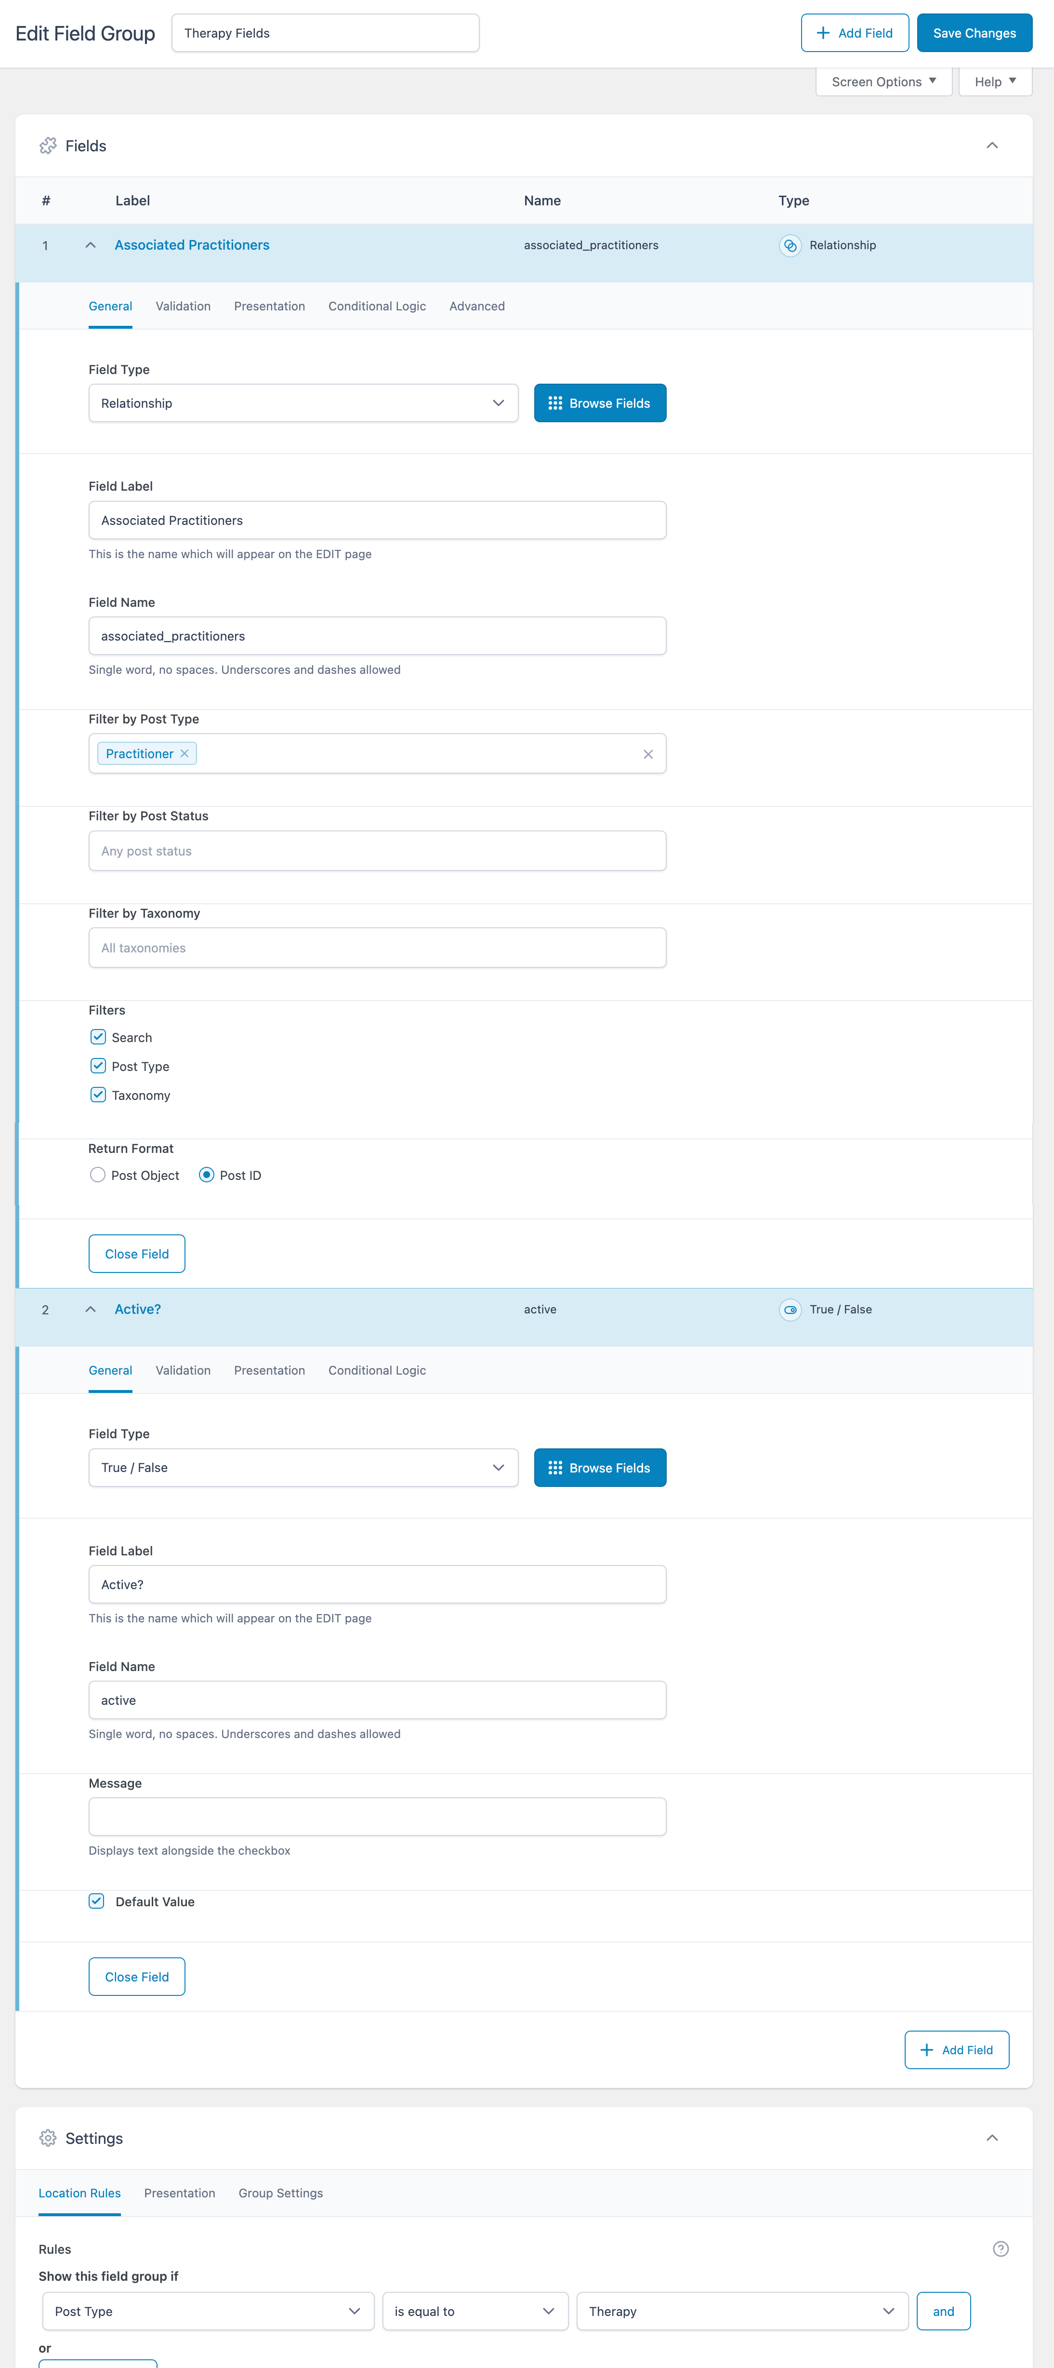
Task: Collapse the Associated Practitioners field row chevron
Action: click(x=90, y=245)
